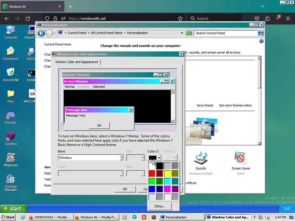Click the Other... color button
Image resolution: width=295 pixels, height=221 pixels.
tap(160, 206)
